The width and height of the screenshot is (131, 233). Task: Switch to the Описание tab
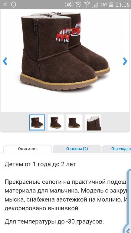click(x=28, y=149)
